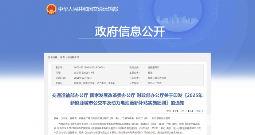Click the 公文类型 value 部办公厅文件
The width and height of the screenshot is (255, 135).
click(155, 83)
